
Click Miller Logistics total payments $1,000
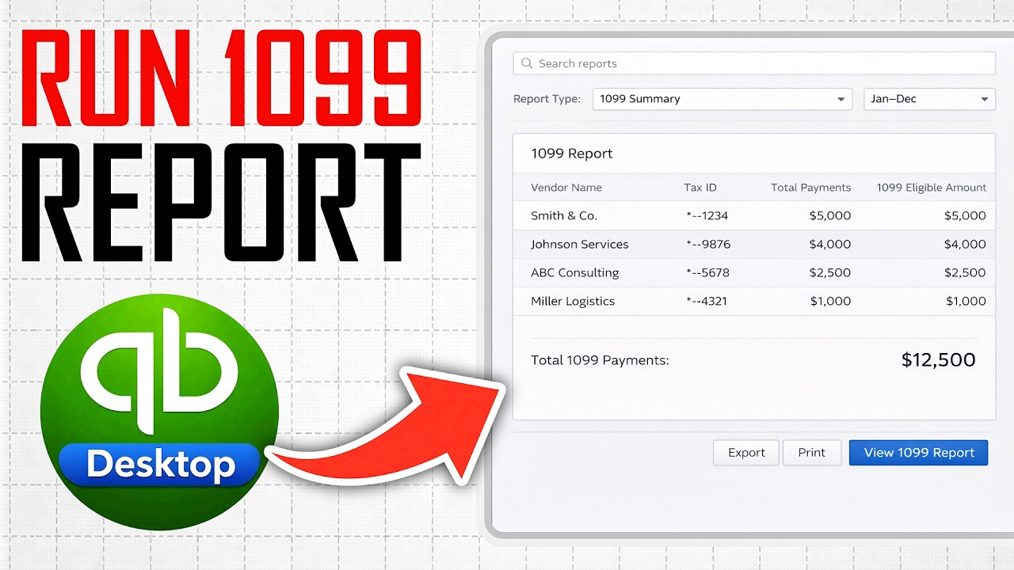830,301
